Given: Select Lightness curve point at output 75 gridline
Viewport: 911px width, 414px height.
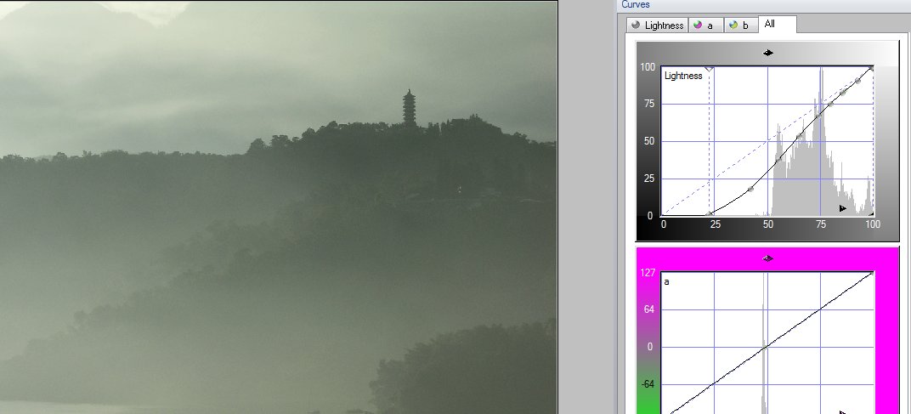Looking at the screenshot, I should 830,104.
